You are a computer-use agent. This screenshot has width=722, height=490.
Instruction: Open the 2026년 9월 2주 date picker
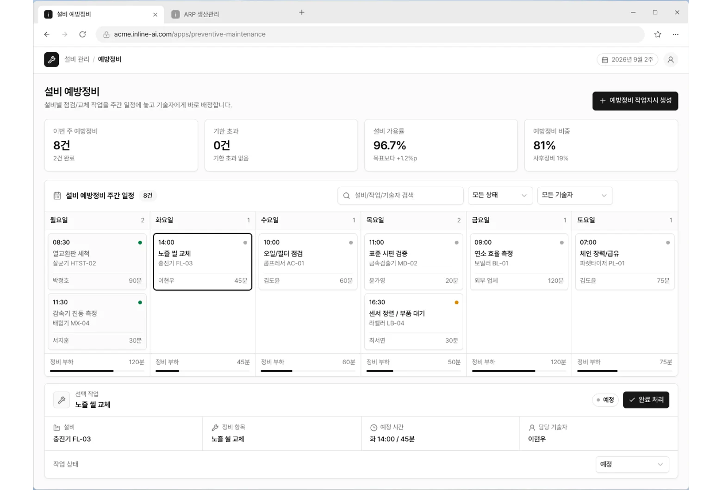pyautogui.click(x=627, y=60)
